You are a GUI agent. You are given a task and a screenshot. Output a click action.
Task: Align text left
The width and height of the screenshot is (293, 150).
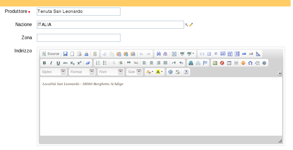(x=144, y=63)
